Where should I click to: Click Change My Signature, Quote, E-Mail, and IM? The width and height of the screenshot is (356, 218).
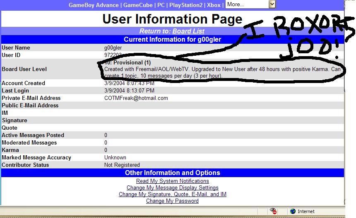click(x=172, y=194)
